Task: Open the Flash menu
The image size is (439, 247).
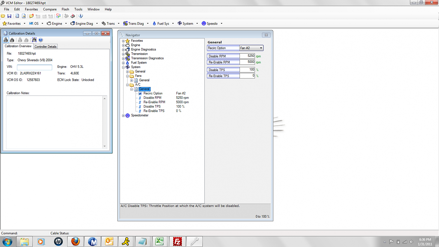Action: pyautogui.click(x=65, y=9)
